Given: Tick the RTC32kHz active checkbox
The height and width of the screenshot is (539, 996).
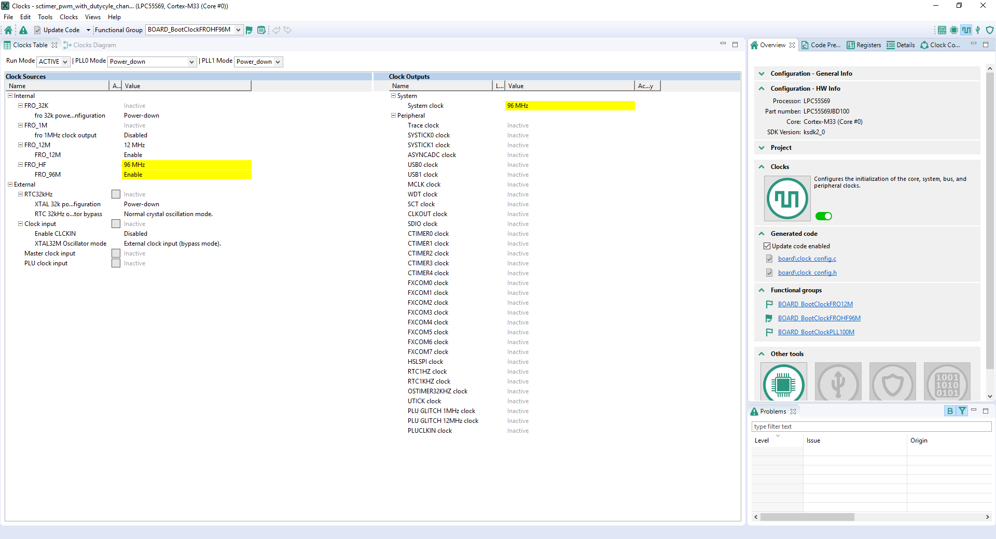Looking at the screenshot, I should [x=116, y=194].
